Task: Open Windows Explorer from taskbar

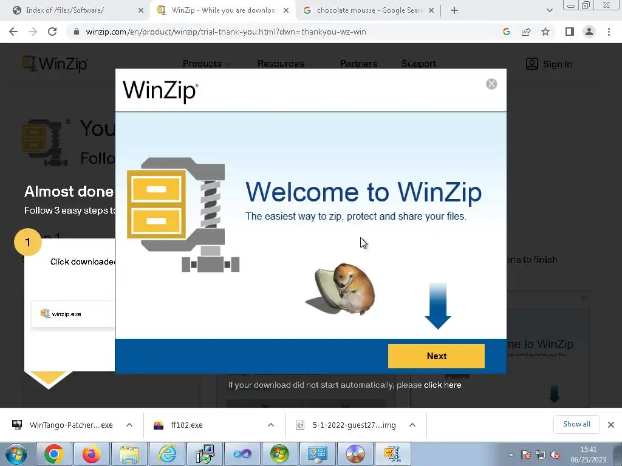Action: tap(129, 454)
